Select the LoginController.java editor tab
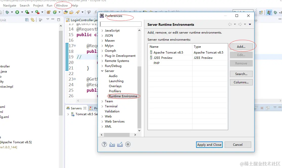The height and width of the screenshot is (168, 282). click(82, 20)
